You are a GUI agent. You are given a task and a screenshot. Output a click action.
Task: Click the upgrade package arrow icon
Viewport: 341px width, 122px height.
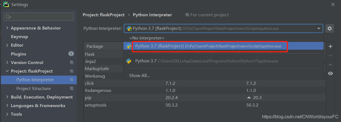click(x=330, y=65)
